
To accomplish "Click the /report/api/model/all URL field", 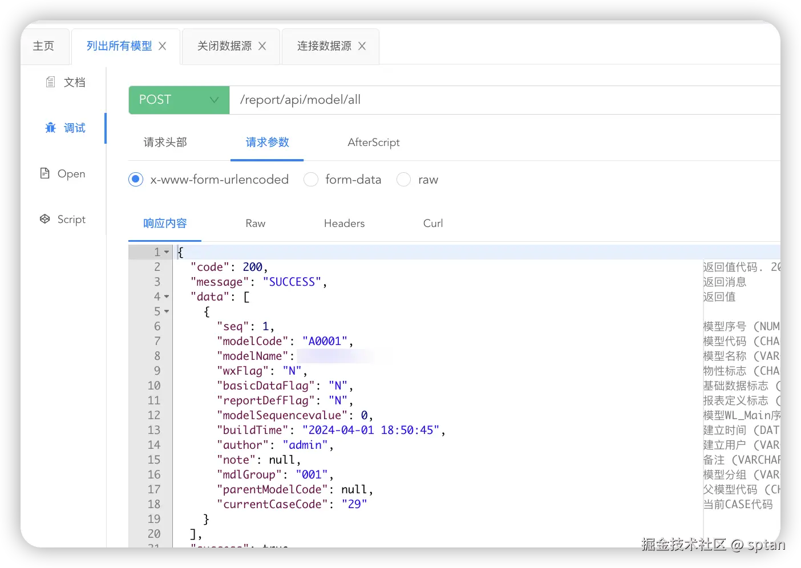I will pyautogui.click(x=504, y=100).
